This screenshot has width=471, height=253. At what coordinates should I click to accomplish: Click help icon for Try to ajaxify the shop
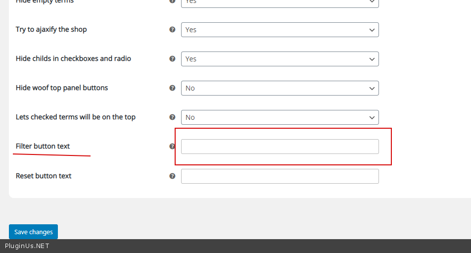click(172, 30)
